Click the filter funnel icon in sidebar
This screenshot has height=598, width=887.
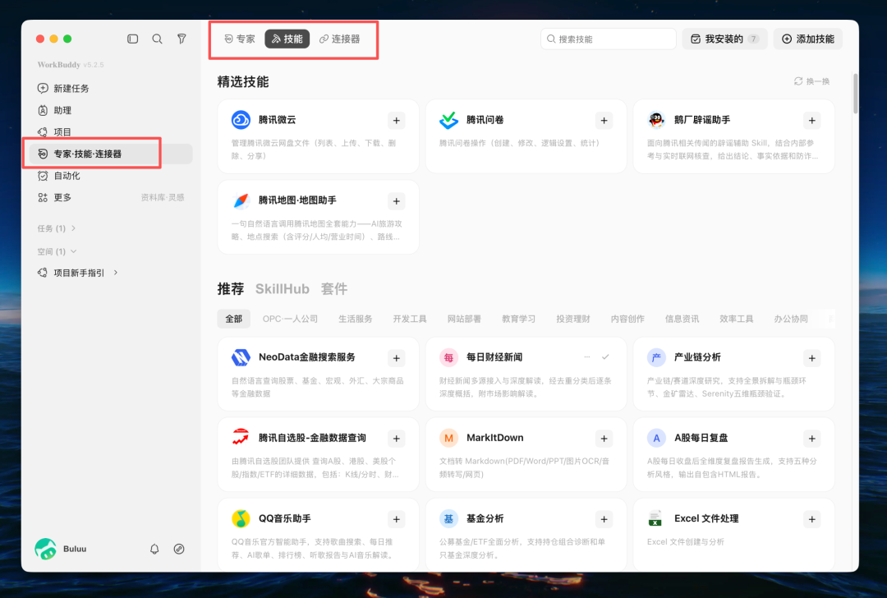point(182,39)
